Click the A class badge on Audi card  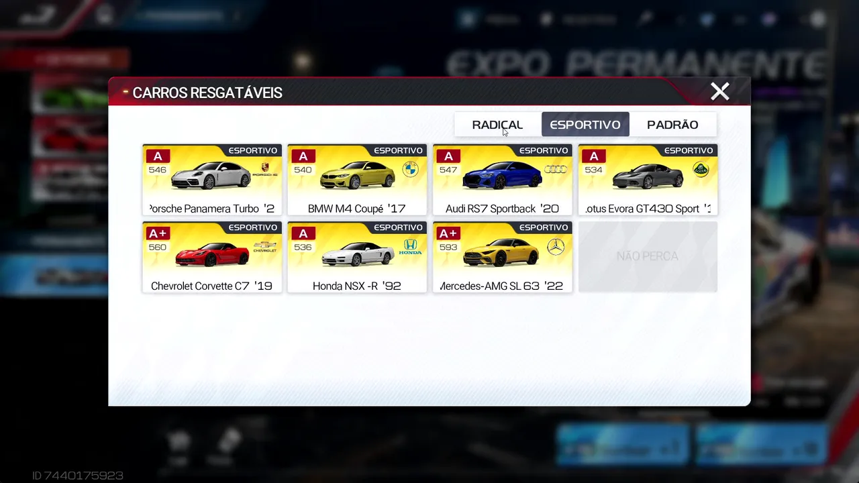pyautogui.click(x=448, y=156)
